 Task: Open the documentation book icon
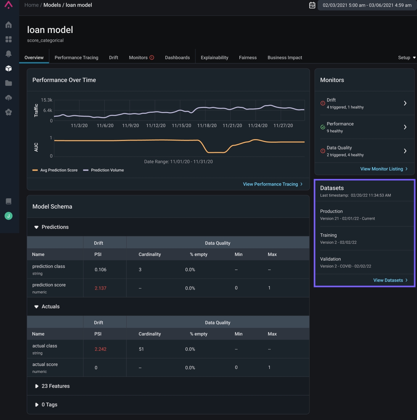tap(9, 201)
